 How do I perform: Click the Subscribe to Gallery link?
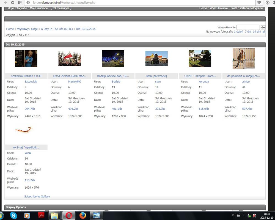point(37,196)
